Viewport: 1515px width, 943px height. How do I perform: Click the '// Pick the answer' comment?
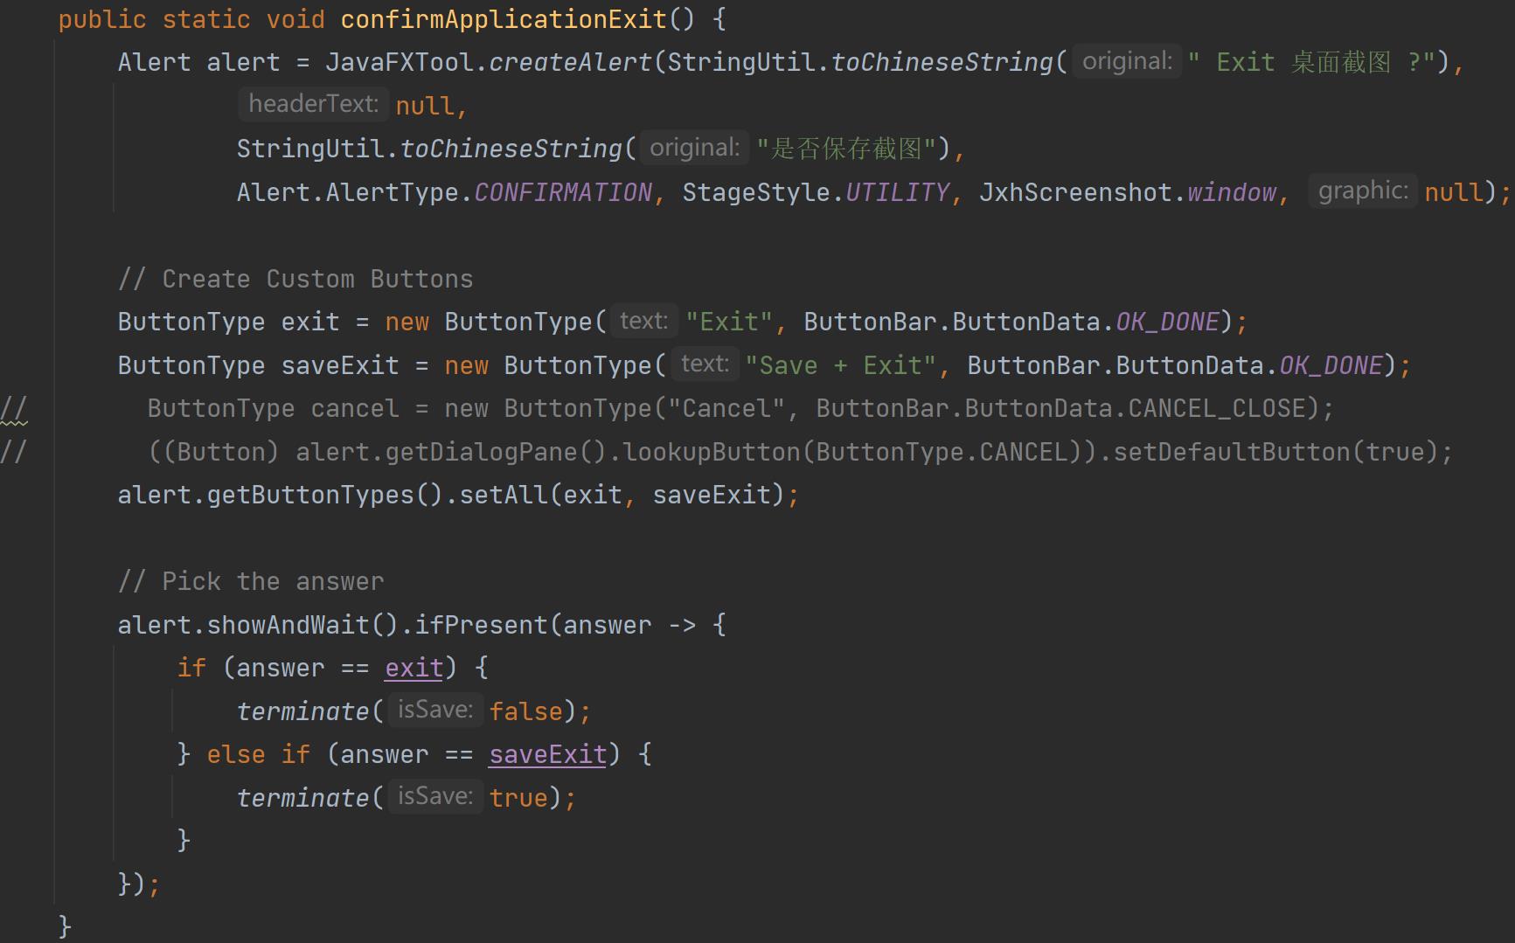click(x=251, y=581)
